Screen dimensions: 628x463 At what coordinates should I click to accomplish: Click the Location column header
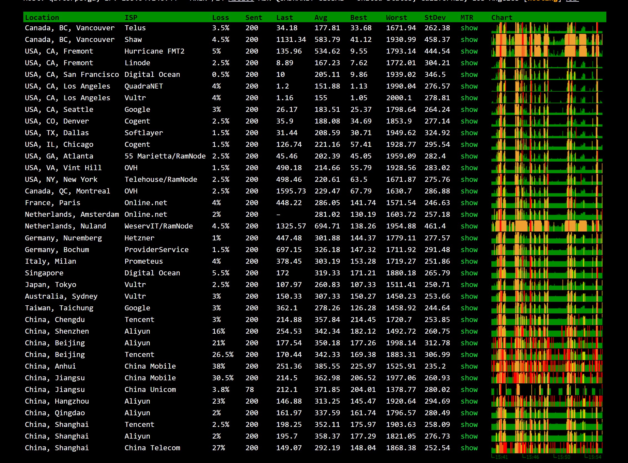[42, 18]
